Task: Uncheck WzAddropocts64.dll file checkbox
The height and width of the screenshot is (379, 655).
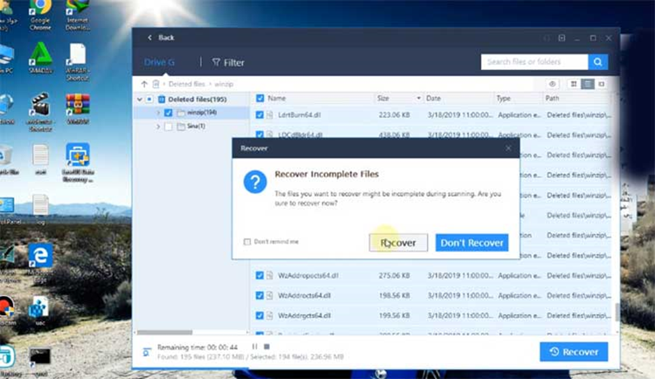Action: 259,276
